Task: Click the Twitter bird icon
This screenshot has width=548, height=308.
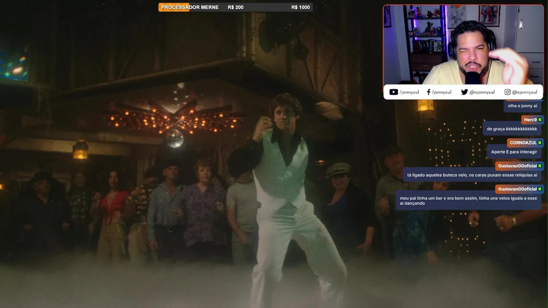Action: click(x=464, y=92)
